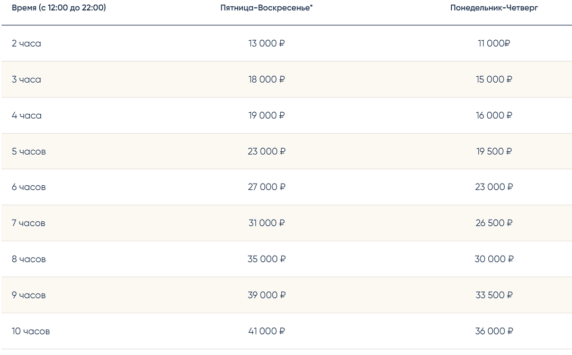Click the 13 000 ₽ weekend price
572x355 pixels.
tap(266, 43)
